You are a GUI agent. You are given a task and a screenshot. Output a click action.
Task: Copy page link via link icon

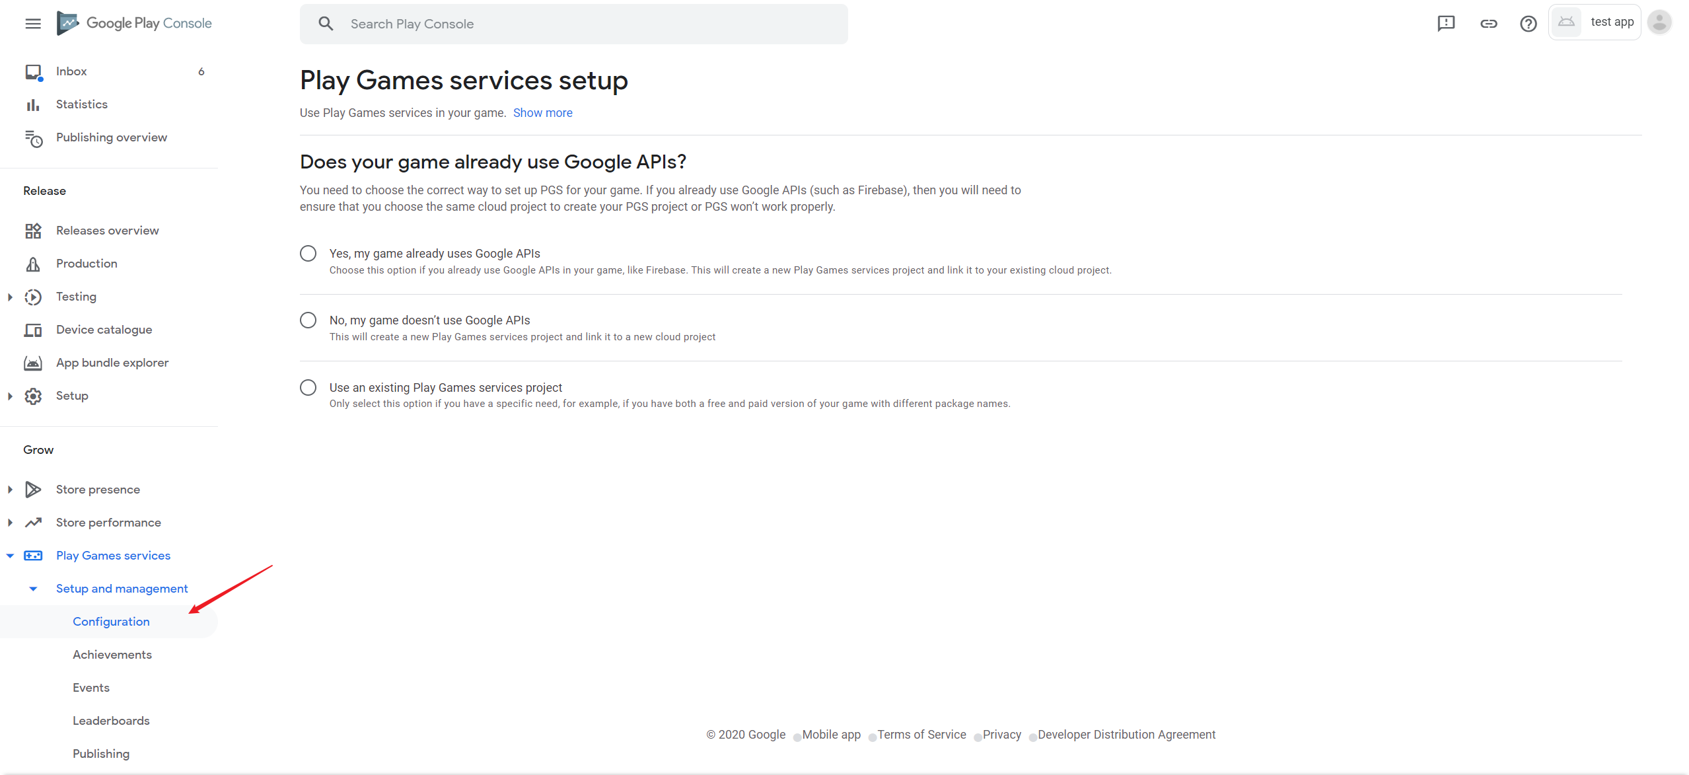tap(1488, 24)
